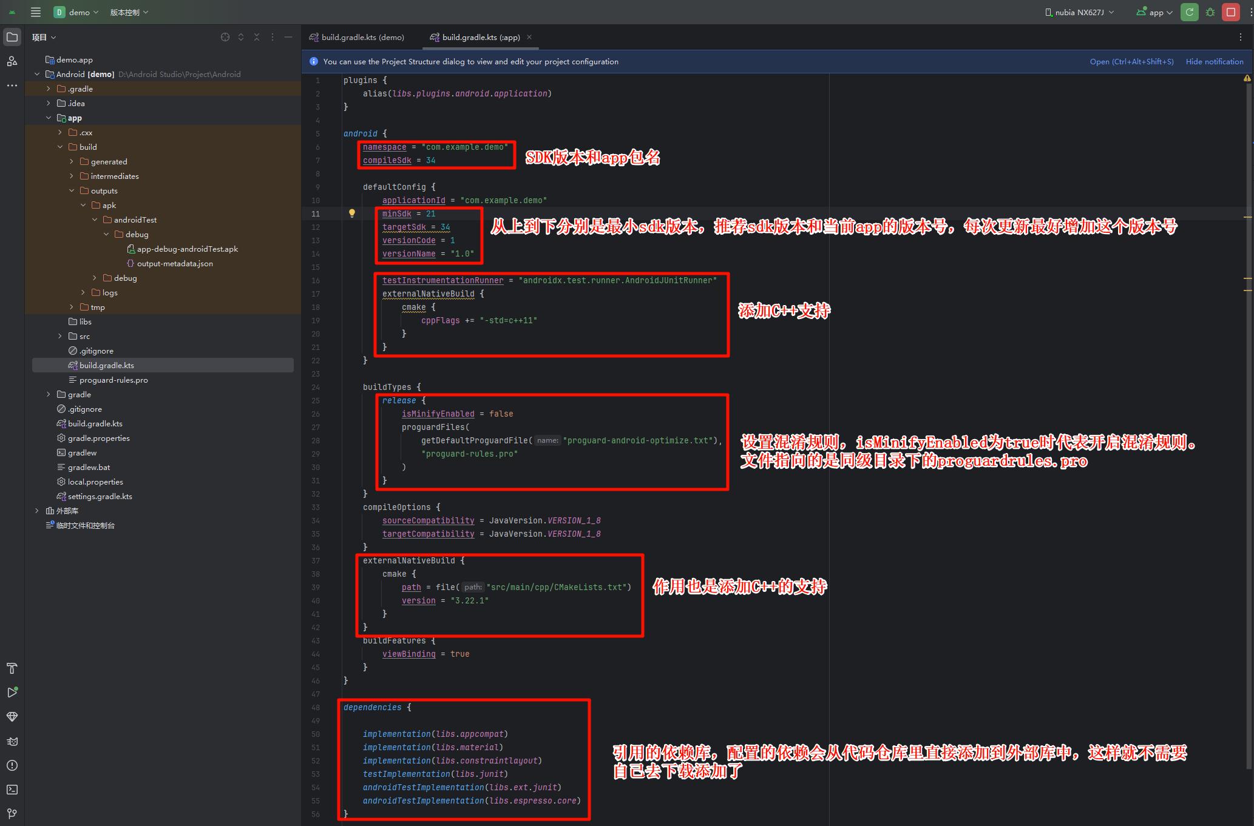The image size is (1254, 826).
Task: Click the locate opened file target icon
Action: 225,37
